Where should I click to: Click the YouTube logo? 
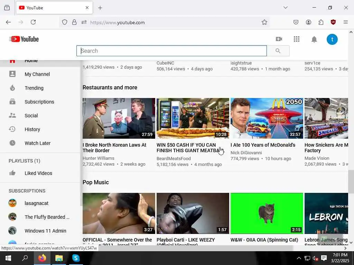pos(24,39)
